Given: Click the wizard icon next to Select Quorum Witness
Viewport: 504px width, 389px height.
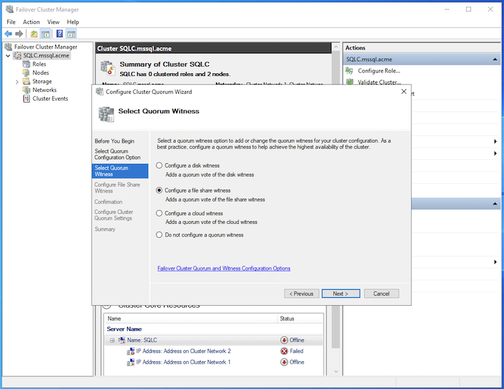Looking at the screenshot, I should pyautogui.click(x=107, y=115).
